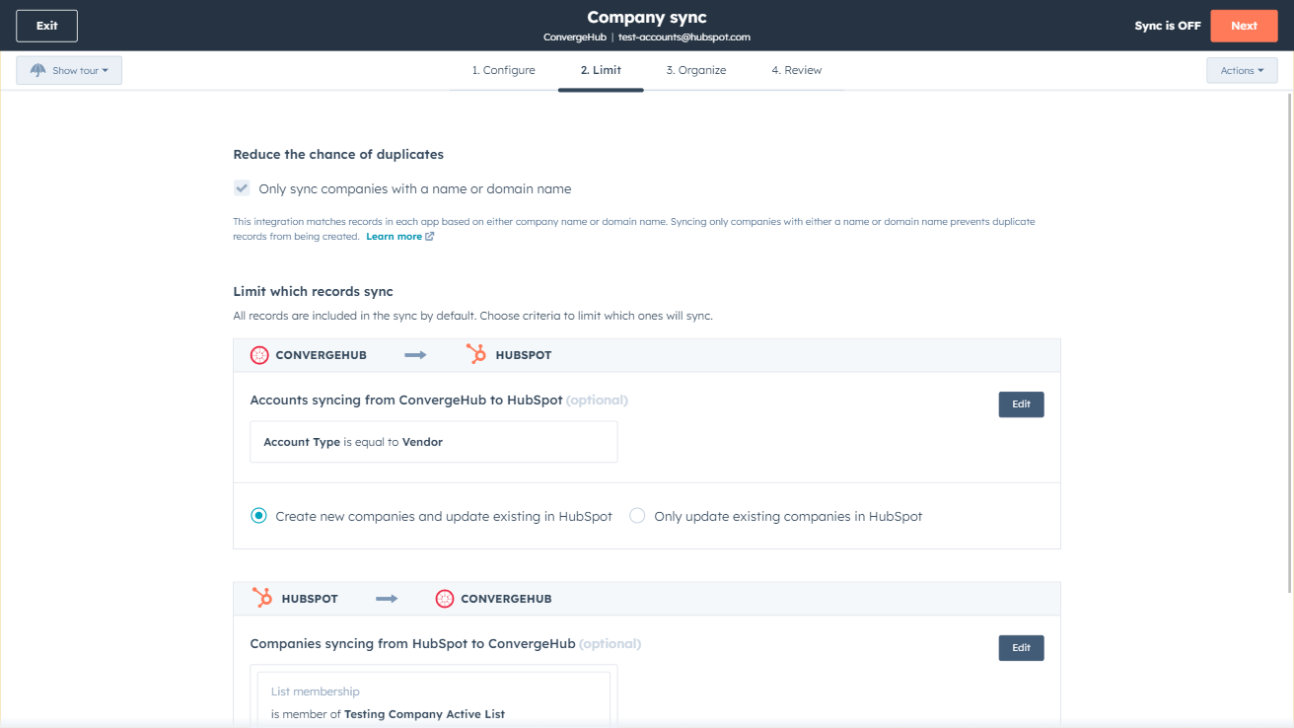Screen dimensions: 1294x728
Task: Switch to the Organize step tab
Action: 695,70
